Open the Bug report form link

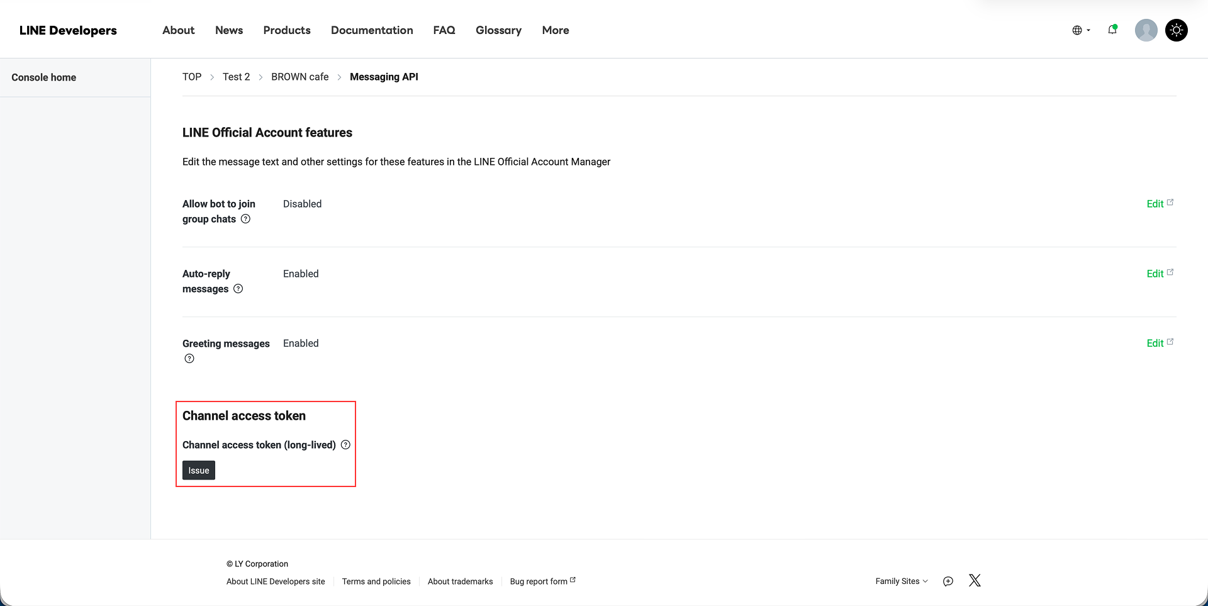pyautogui.click(x=539, y=581)
